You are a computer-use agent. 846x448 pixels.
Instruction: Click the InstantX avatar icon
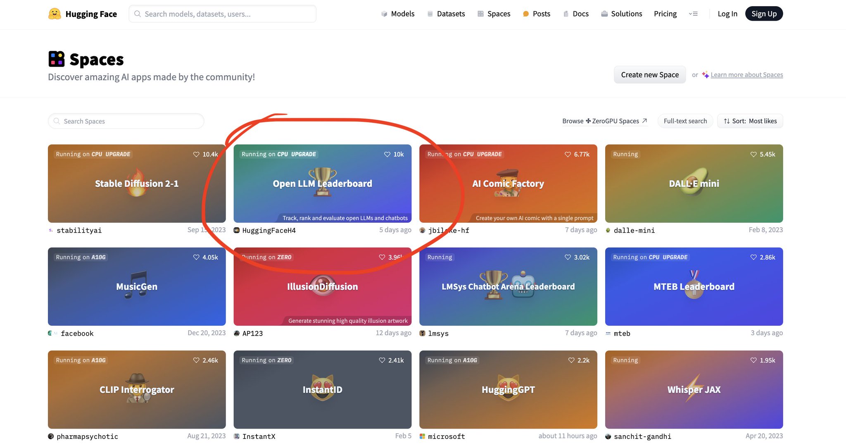tap(237, 436)
